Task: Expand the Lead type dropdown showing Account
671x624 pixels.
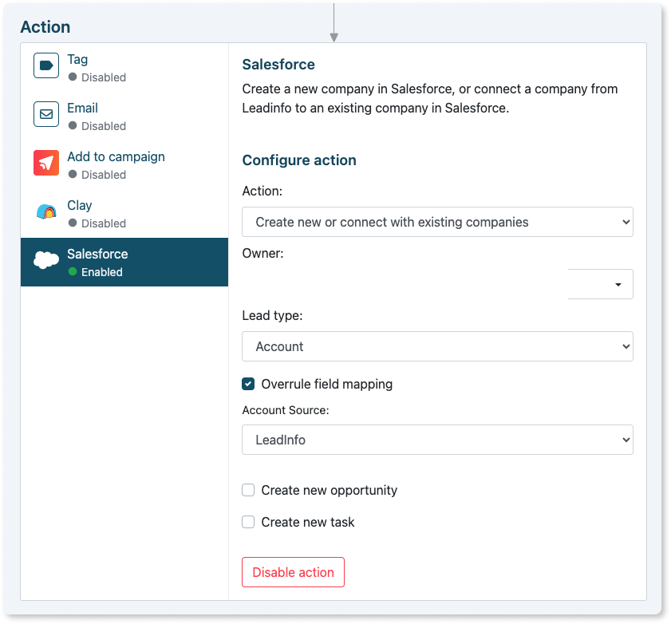Action: (437, 346)
